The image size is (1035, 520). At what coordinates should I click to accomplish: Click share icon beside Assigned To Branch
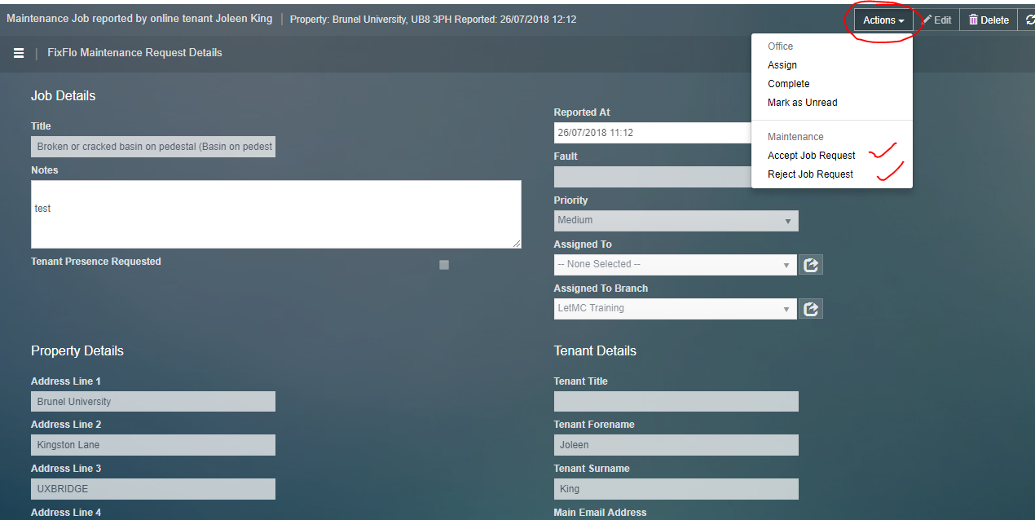click(x=811, y=309)
